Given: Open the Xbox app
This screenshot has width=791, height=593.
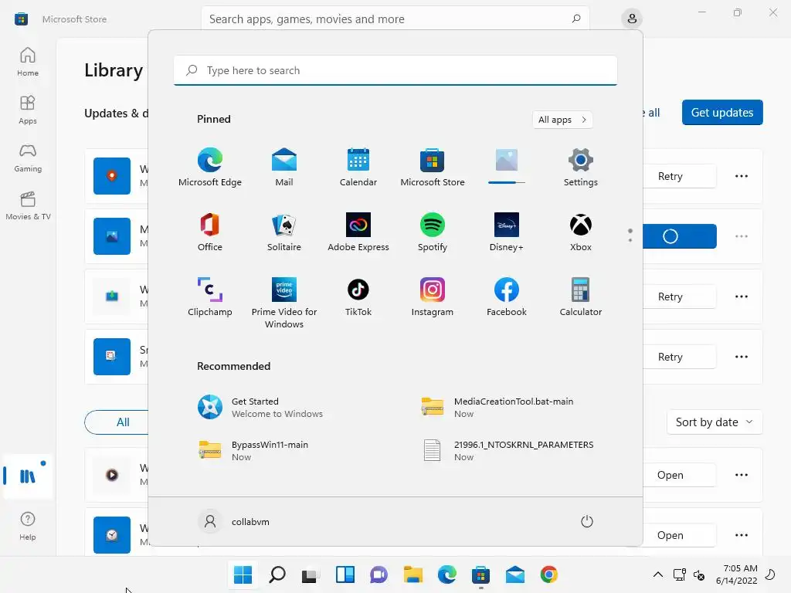Looking at the screenshot, I should (581, 232).
